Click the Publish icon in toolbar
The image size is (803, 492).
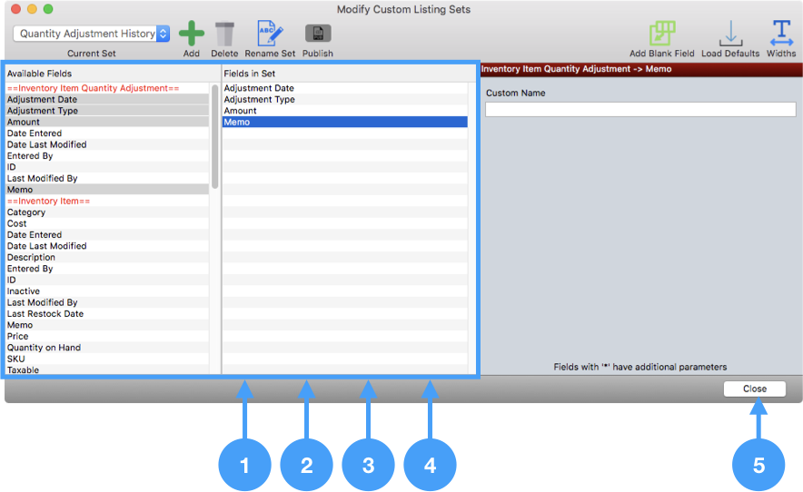[x=318, y=34]
